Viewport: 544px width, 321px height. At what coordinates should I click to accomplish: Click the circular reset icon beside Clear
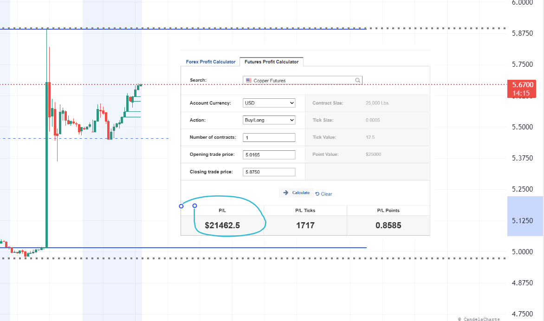click(317, 194)
